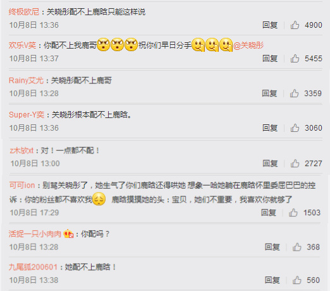Like the comment by 终极欧尼
330x291 pixels.
coord(295,25)
